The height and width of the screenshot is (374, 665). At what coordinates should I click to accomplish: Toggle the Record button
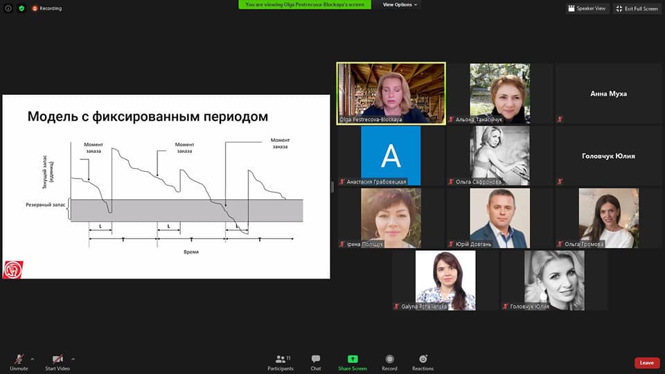389,362
